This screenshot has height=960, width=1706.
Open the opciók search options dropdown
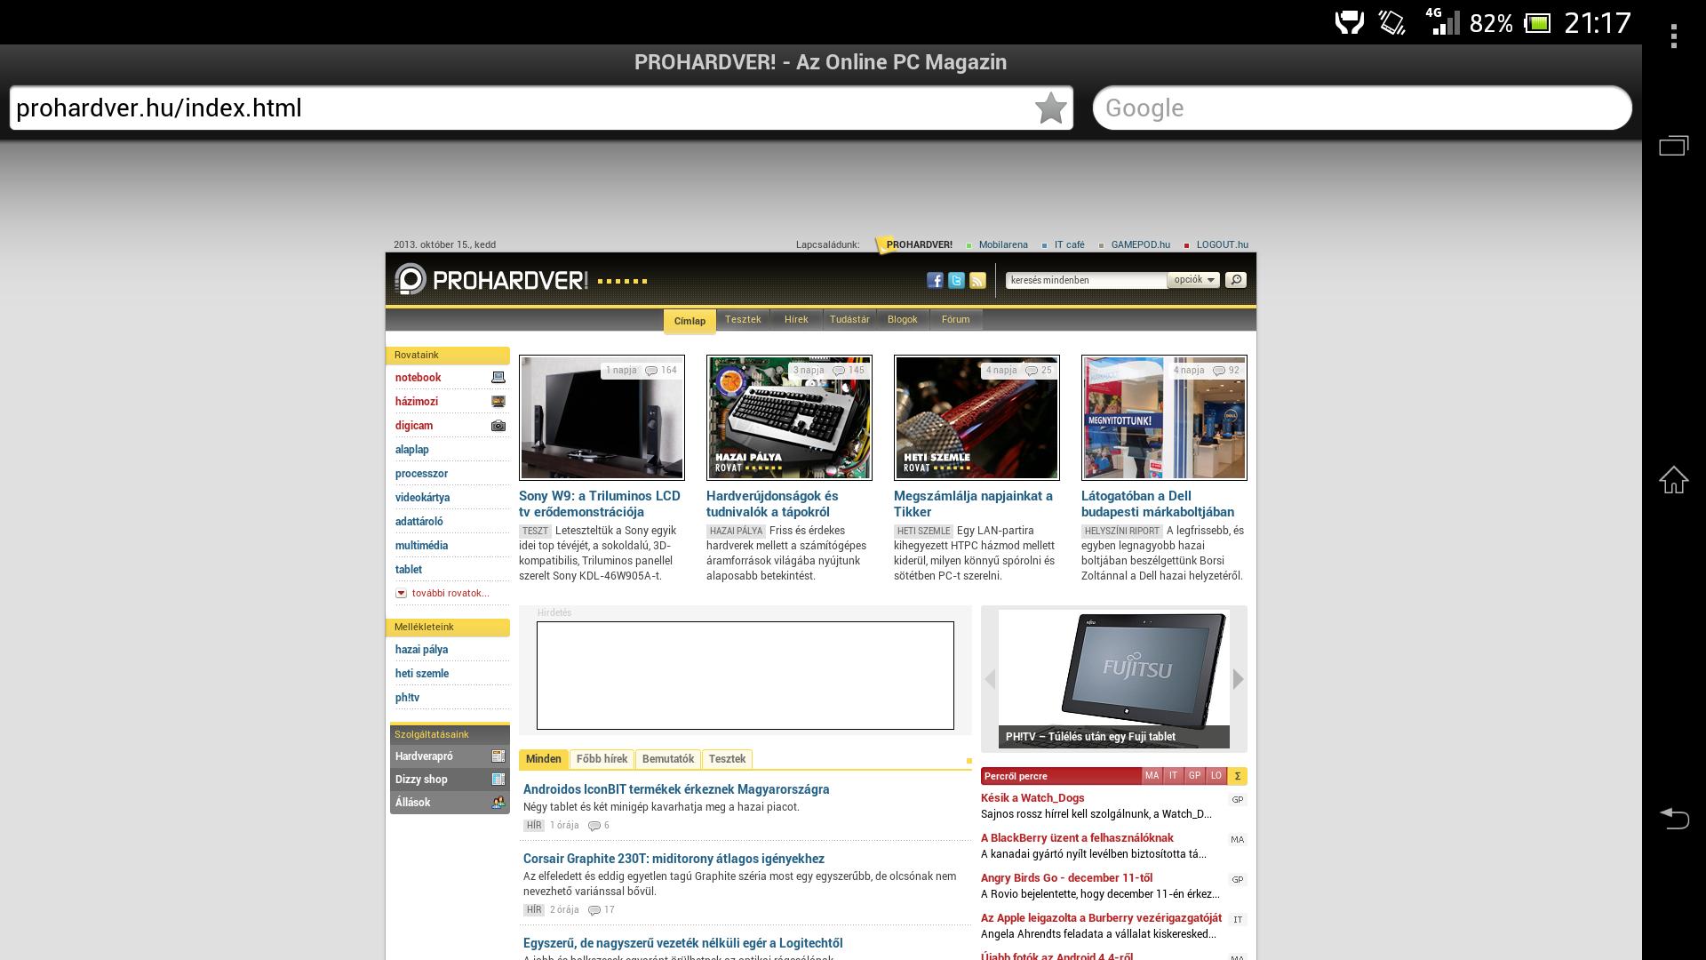1193,280
